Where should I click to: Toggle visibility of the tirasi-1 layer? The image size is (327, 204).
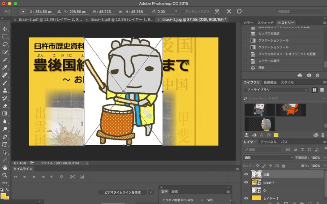click(x=246, y=182)
